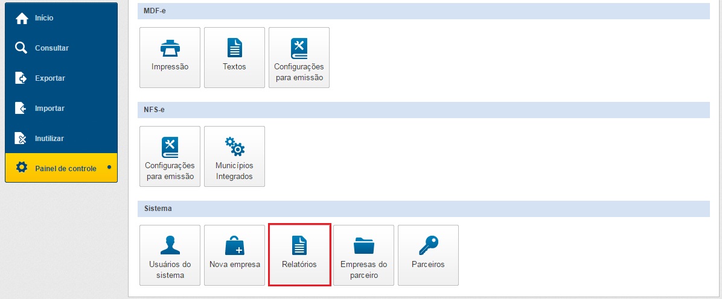
Task: Click the NFS-e section header bar
Action: point(424,110)
